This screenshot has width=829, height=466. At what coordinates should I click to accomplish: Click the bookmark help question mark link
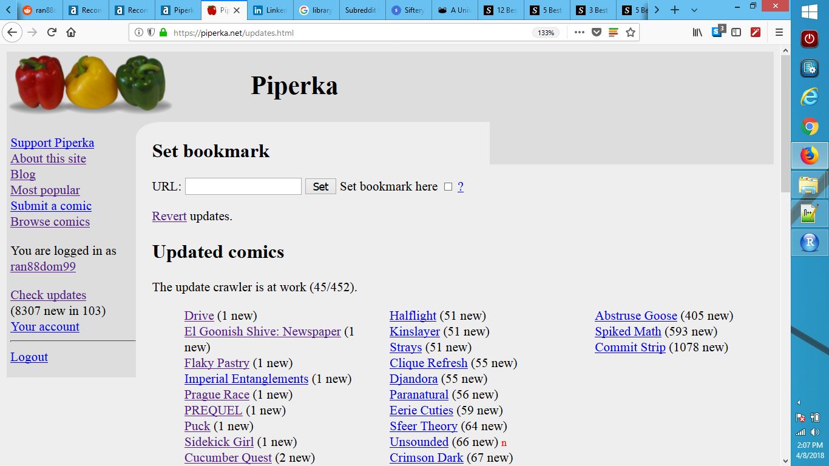click(x=461, y=186)
